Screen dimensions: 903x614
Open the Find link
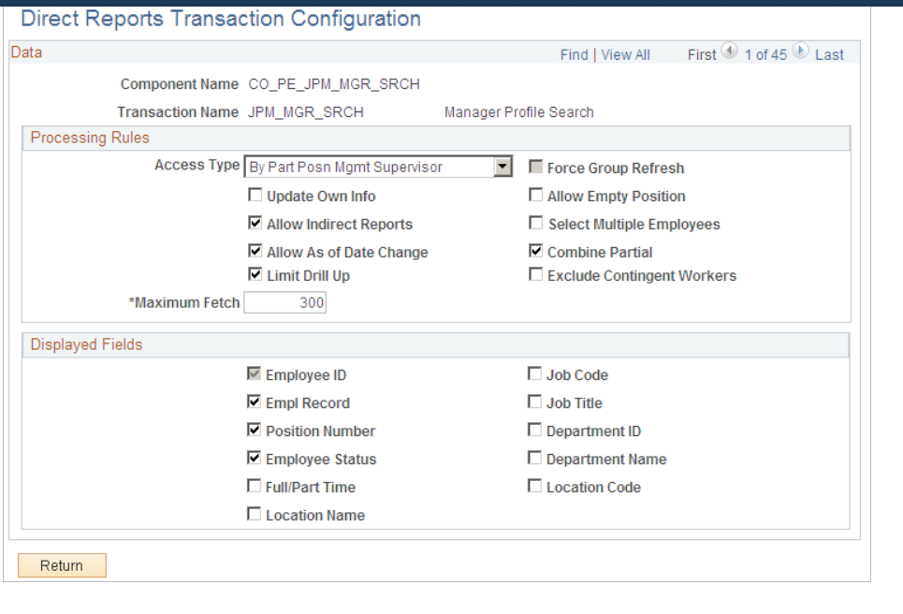click(x=575, y=54)
